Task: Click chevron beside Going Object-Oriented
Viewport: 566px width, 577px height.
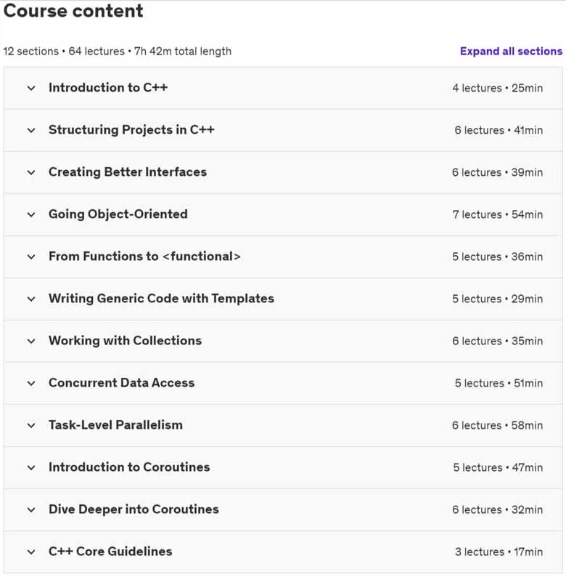Action: point(31,214)
